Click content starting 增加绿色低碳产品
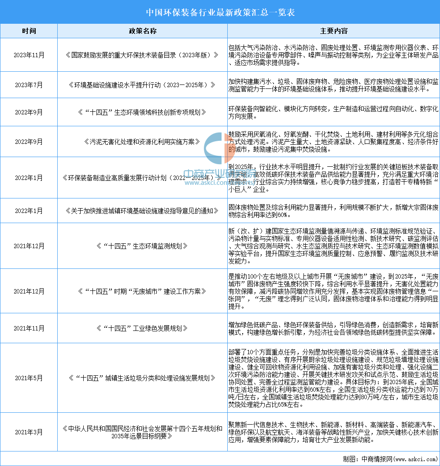The height and width of the screenshot is (466, 440). [333, 328]
